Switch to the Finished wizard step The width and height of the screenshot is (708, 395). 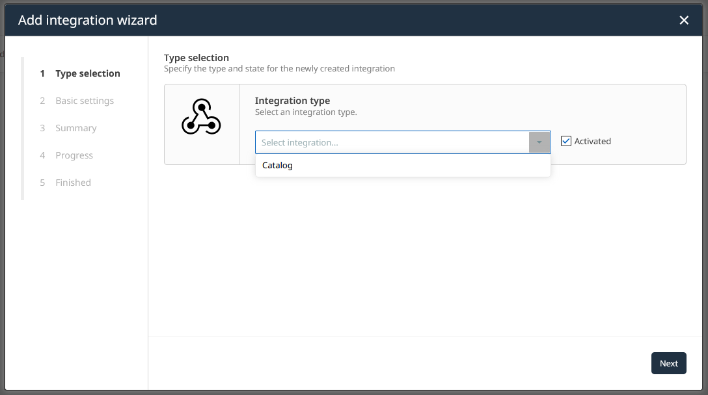pos(73,183)
